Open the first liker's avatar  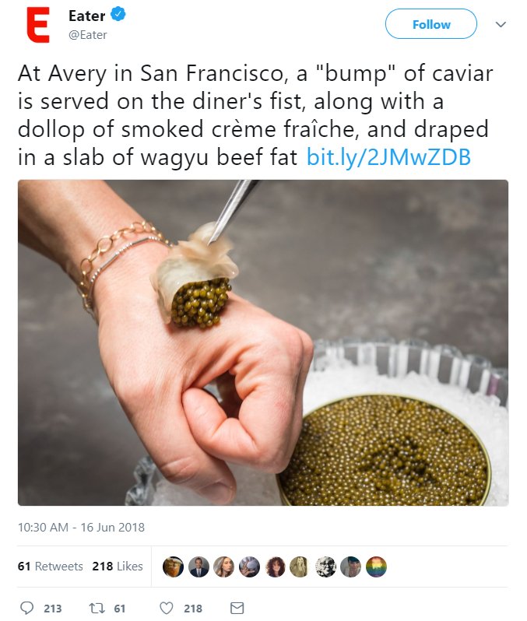[173, 567]
